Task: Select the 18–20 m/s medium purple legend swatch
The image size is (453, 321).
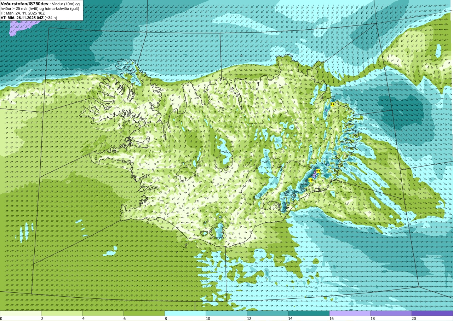Action: pos(391,313)
